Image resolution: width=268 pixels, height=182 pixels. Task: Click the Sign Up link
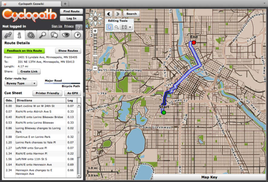[x=57, y=26]
